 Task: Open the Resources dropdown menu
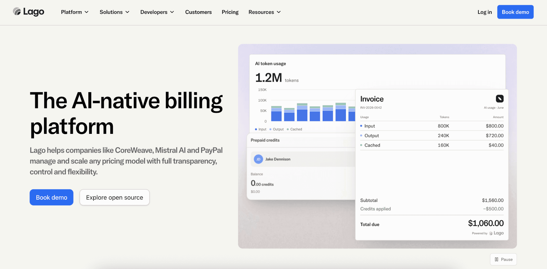(265, 12)
